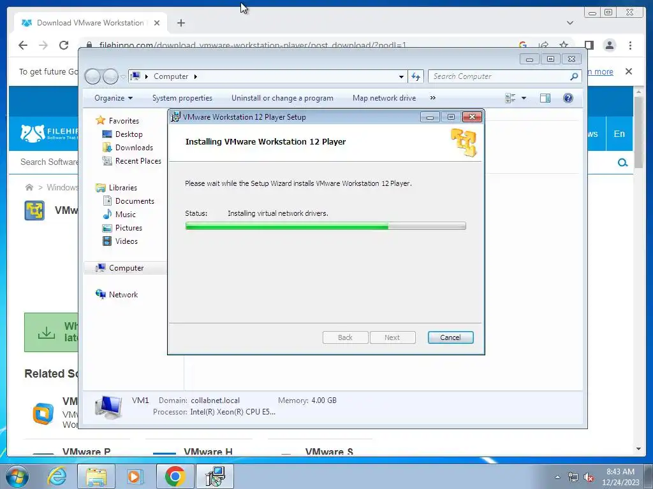This screenshot has width=653, height=489.
Task: Open Music library
Action: (125, 215)
